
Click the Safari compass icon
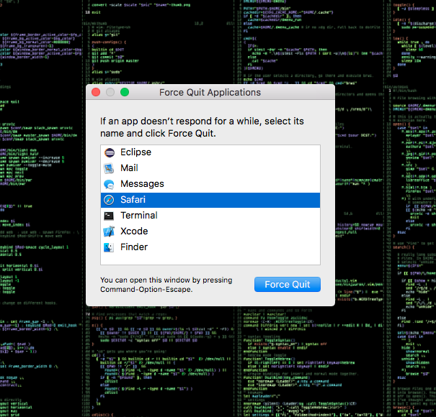pyautogui.click(x=109, y=200)
